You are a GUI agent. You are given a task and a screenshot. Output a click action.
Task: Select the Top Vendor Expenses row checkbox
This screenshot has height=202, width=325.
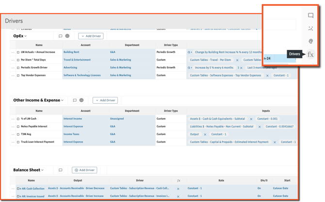pos(18,76)
